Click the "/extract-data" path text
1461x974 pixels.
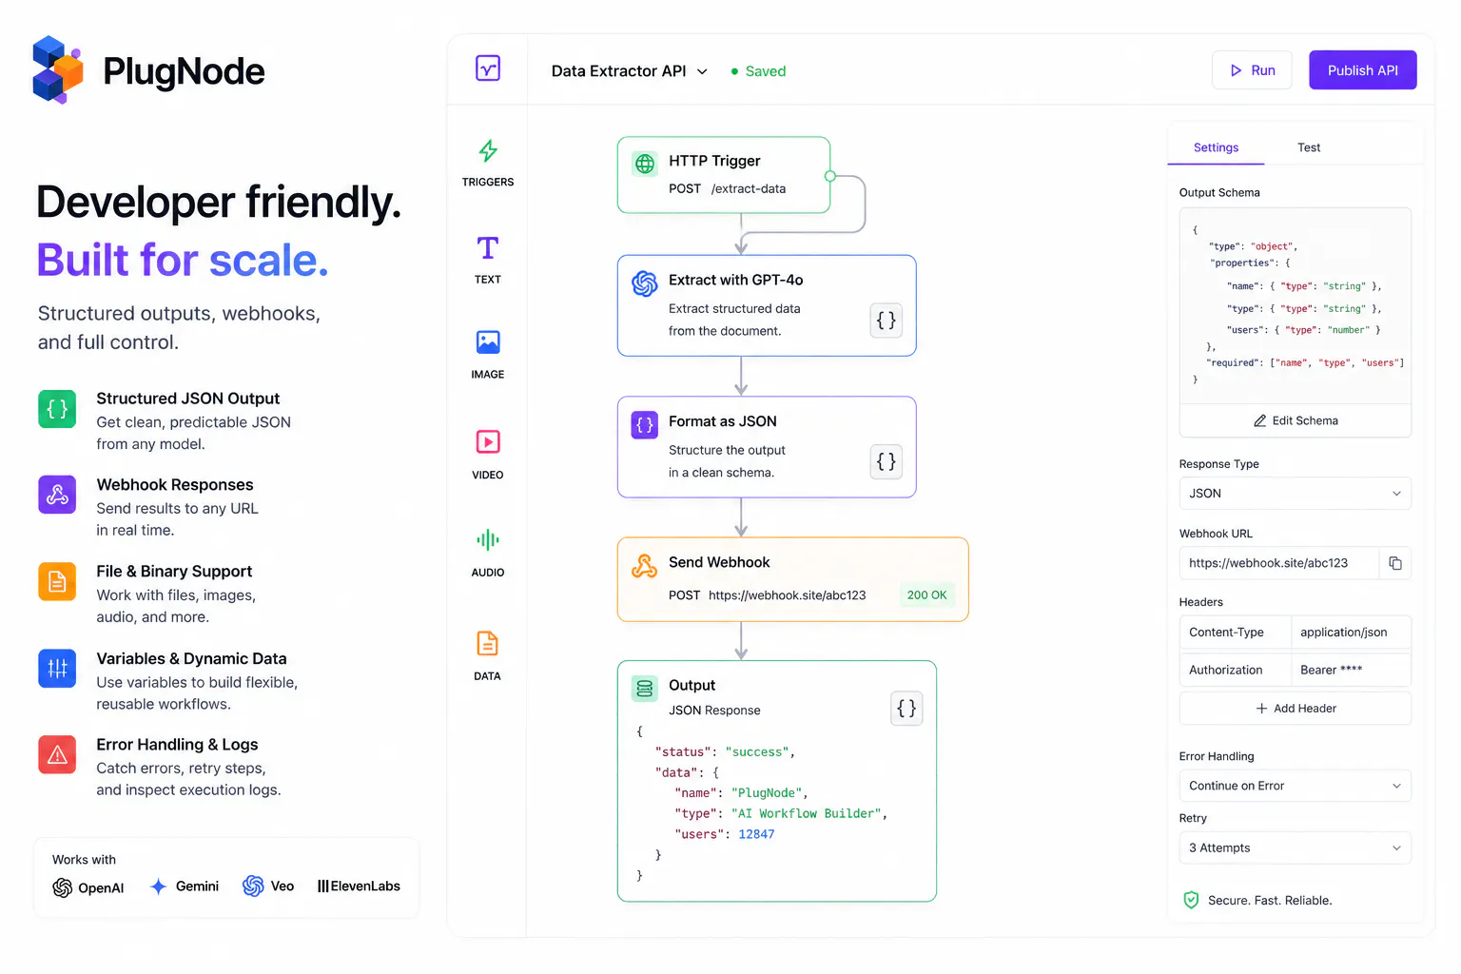[749, 188]
